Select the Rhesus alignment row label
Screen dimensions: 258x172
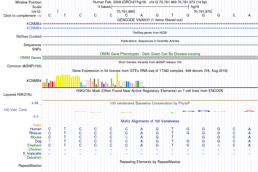coord(35,133)
